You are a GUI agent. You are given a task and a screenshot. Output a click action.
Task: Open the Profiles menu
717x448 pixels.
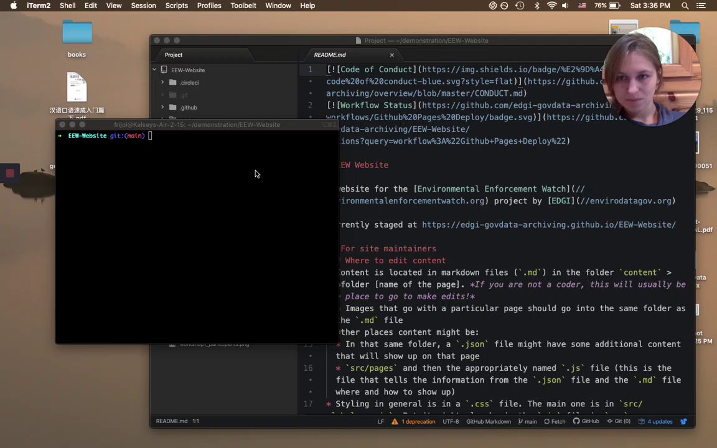tap(209, 6)
